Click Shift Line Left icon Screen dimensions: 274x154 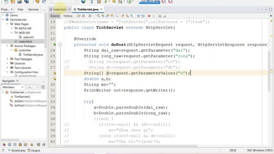(x=138, y=16)
